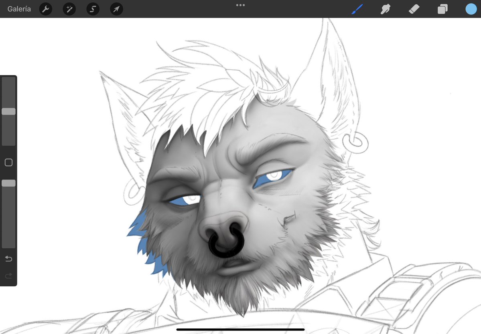Viewport: 481px width, 334px height.
Task: Open the light blue color picker
Action: pyautogui.click(x=471, y=9)
